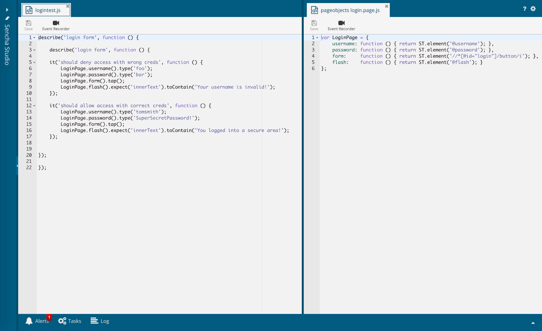Expand the bottom panel with up arrow
The width and height of the screenshot is (542, 331).
tap(533, 323)
